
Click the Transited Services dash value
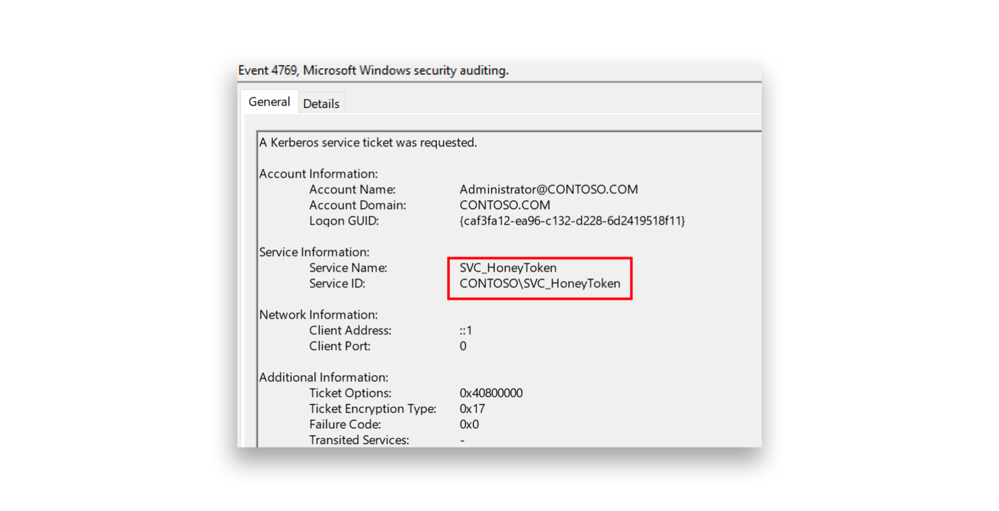462,440
